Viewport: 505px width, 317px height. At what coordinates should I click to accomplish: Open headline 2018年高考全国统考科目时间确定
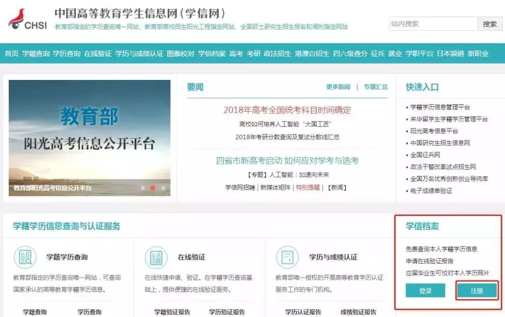(x=287, y=110)
